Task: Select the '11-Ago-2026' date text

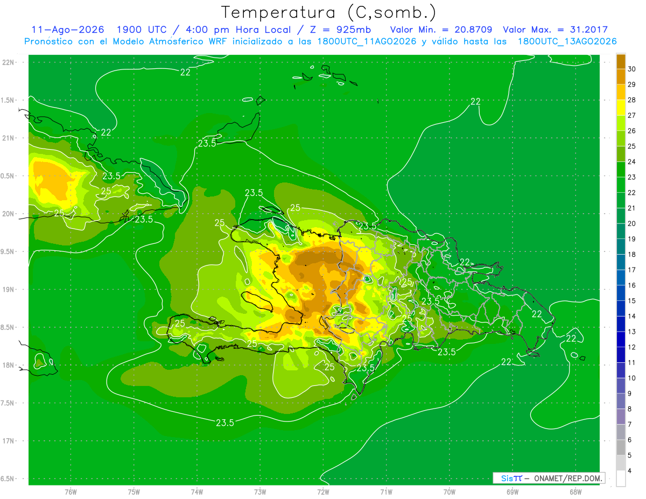Action: click(68, 30)
